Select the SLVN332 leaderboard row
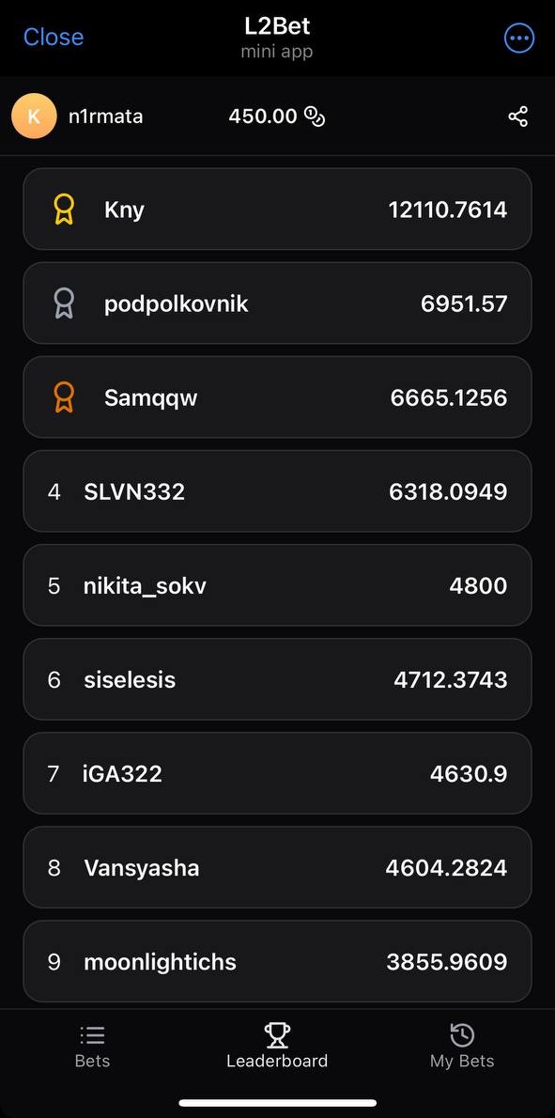555x1118 pixels. point(277,491)
